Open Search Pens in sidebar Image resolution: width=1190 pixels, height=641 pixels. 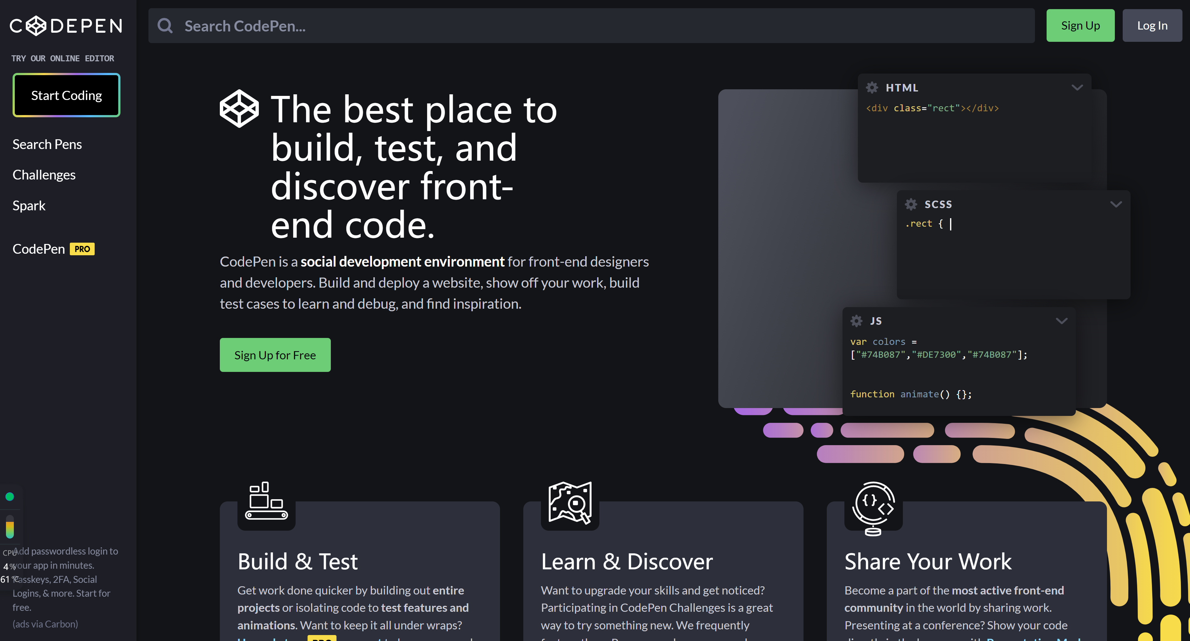pos(47,145)
